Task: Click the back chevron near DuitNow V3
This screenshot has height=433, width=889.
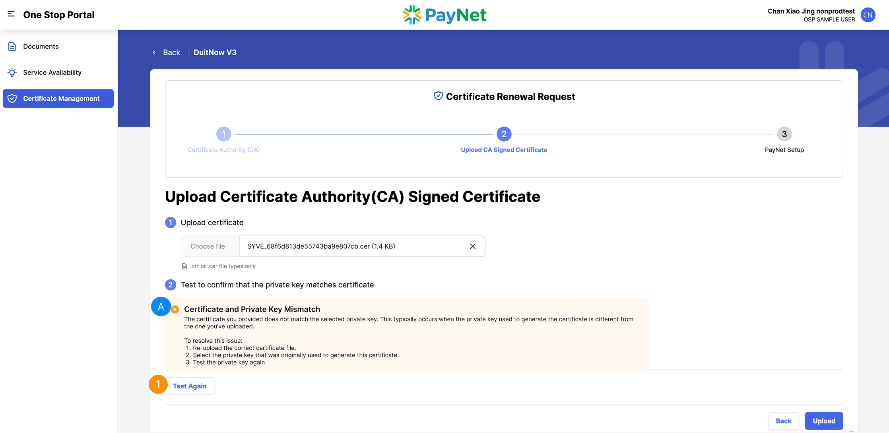Action: click(154, 52)
